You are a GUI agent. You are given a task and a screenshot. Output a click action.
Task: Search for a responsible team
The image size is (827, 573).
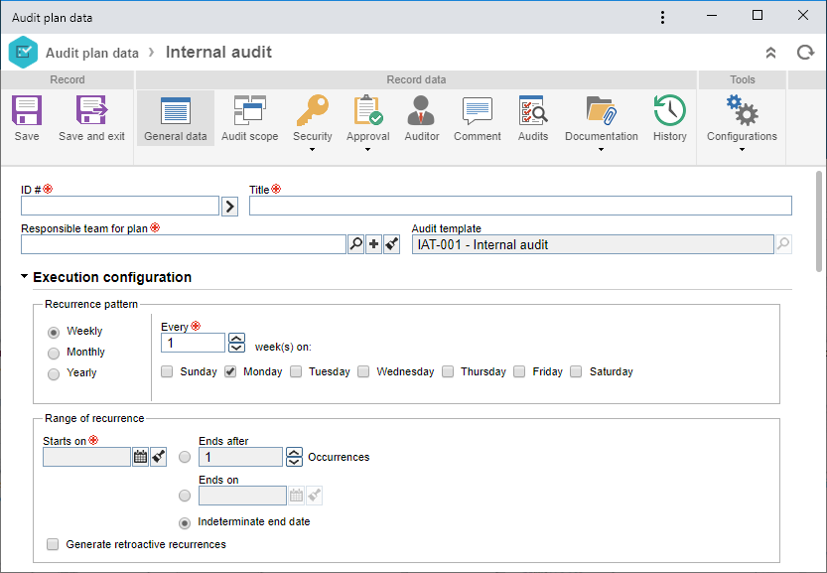point(356,244)
